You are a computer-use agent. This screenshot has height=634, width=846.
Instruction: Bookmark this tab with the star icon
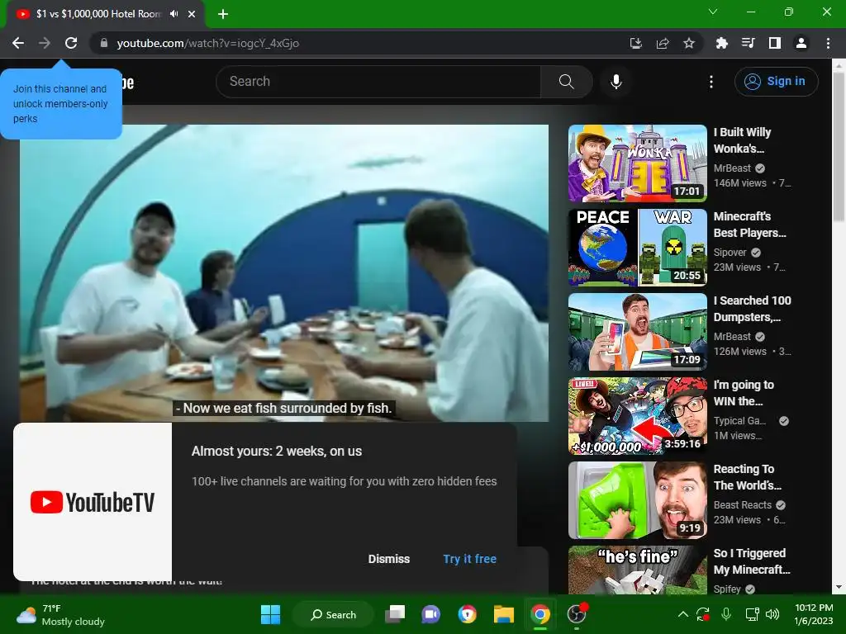(x=688, y=43)
